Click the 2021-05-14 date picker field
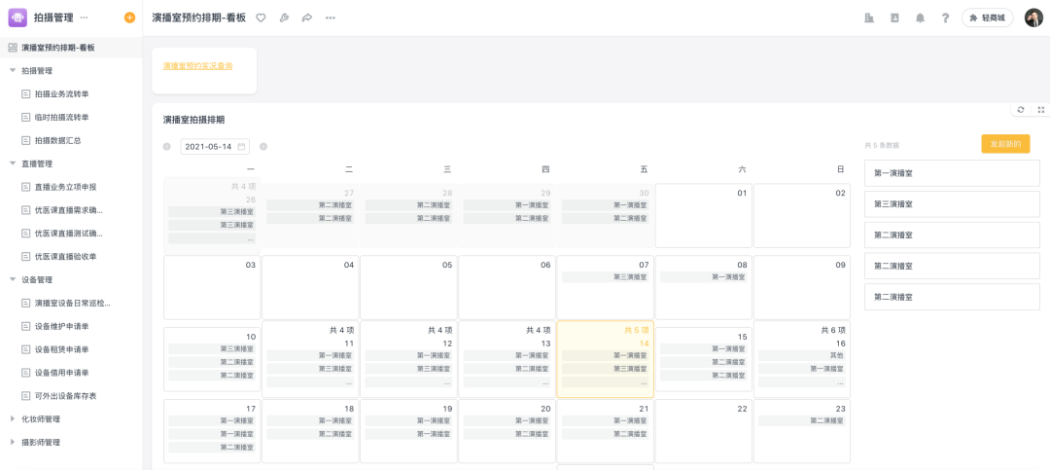 [x=215, y=147]
